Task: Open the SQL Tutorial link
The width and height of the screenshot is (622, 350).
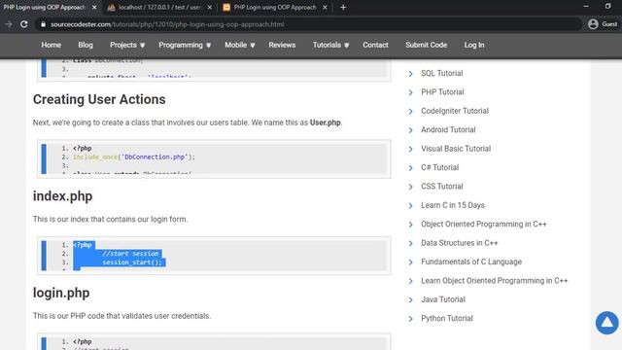Action: click(x=442, y=73)
